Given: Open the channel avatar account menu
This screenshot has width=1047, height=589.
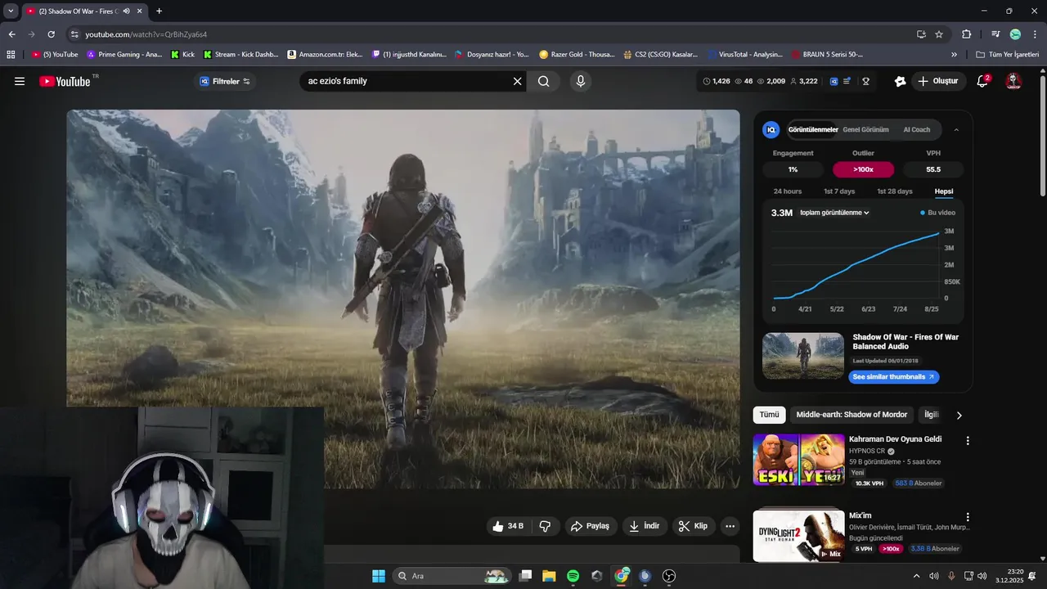Looking at the screenshot, I should pos(1013,81).
